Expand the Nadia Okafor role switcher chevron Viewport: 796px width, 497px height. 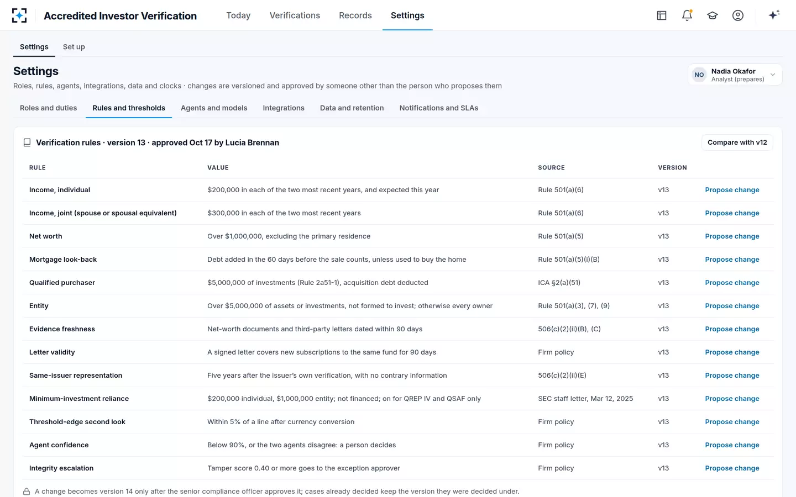click(773, 75)
